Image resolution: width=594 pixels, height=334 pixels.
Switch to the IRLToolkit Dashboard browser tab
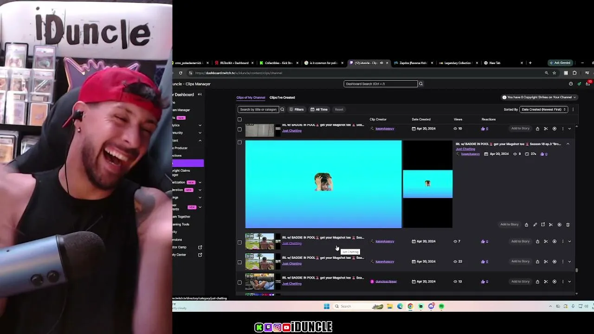tap(234, 63)
